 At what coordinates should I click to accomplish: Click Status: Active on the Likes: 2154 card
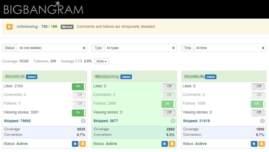point(15,144)
